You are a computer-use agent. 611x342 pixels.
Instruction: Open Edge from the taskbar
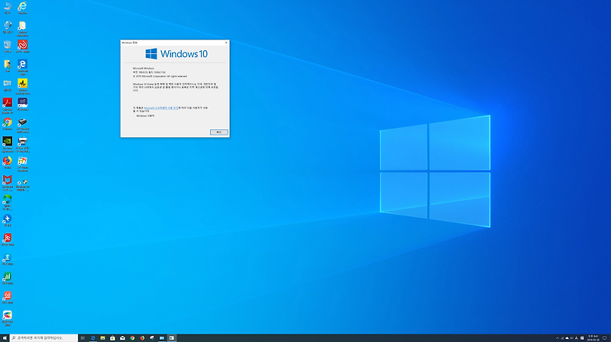92,338
